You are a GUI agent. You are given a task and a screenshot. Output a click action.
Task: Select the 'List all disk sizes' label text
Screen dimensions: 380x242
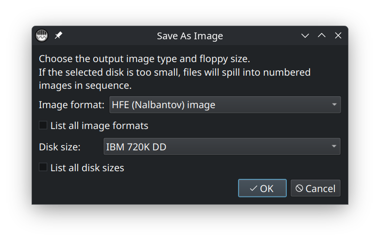click(x=87, y=168)
